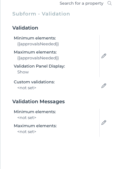Click the Maximum elements {{approvalsNeeded}} value
Image resolution: width=117 pixels, height=169 pixels.
coord(38,58)
